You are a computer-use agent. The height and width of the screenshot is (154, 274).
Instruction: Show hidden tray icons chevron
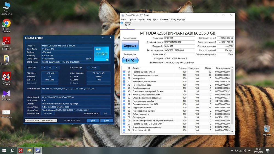point(232,150)
